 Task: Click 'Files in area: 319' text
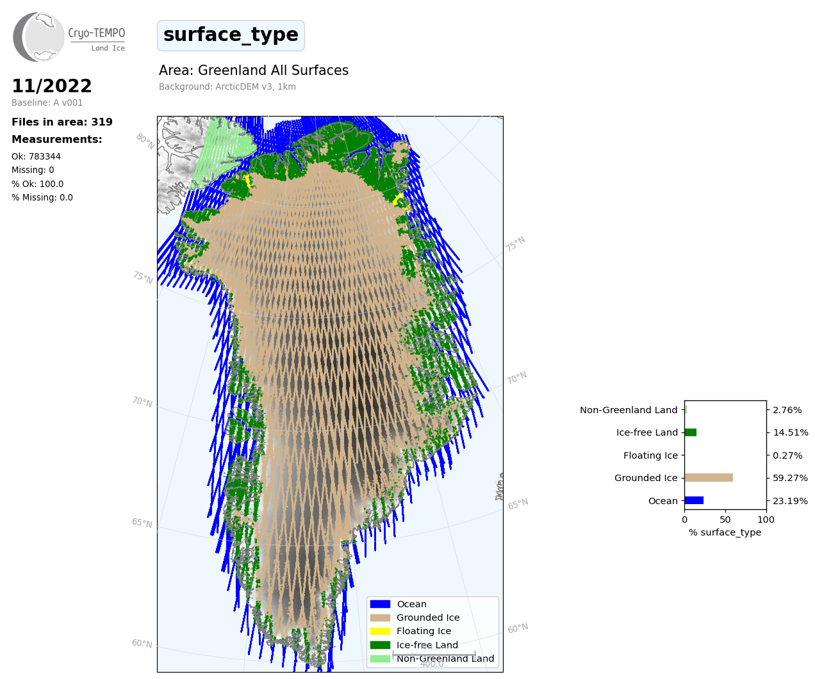(x=62, y=122)
